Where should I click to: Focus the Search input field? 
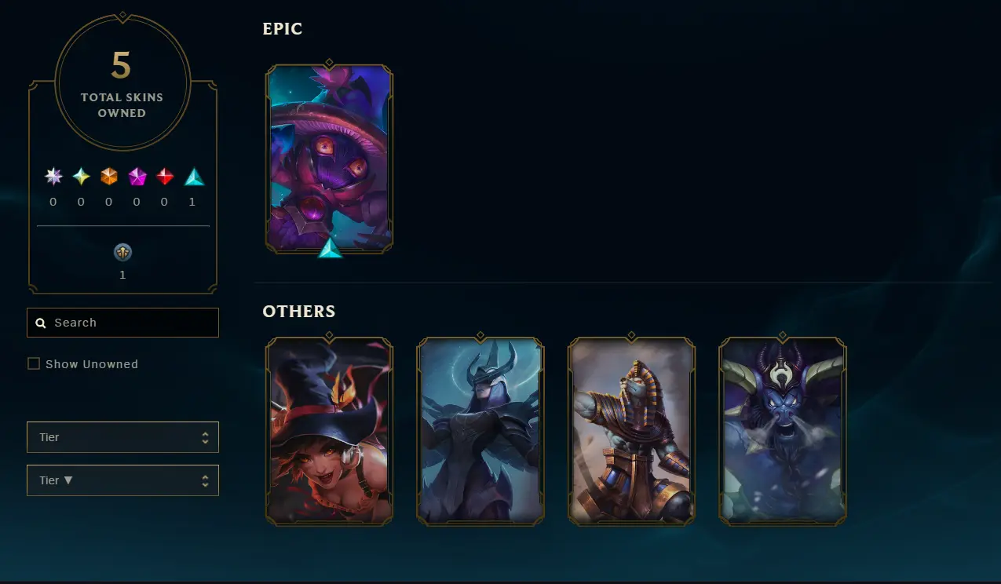122,323
